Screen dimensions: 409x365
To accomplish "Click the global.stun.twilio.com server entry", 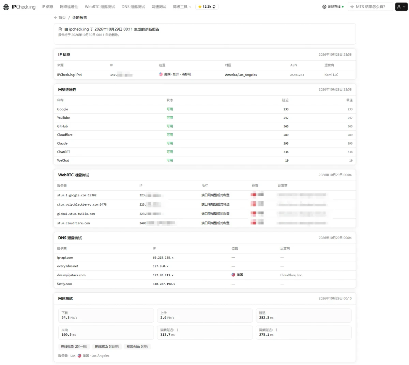I will [x=76, y=214].
